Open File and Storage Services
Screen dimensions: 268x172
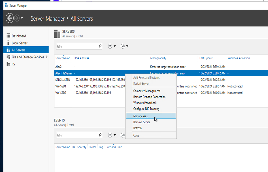point(28,57)
